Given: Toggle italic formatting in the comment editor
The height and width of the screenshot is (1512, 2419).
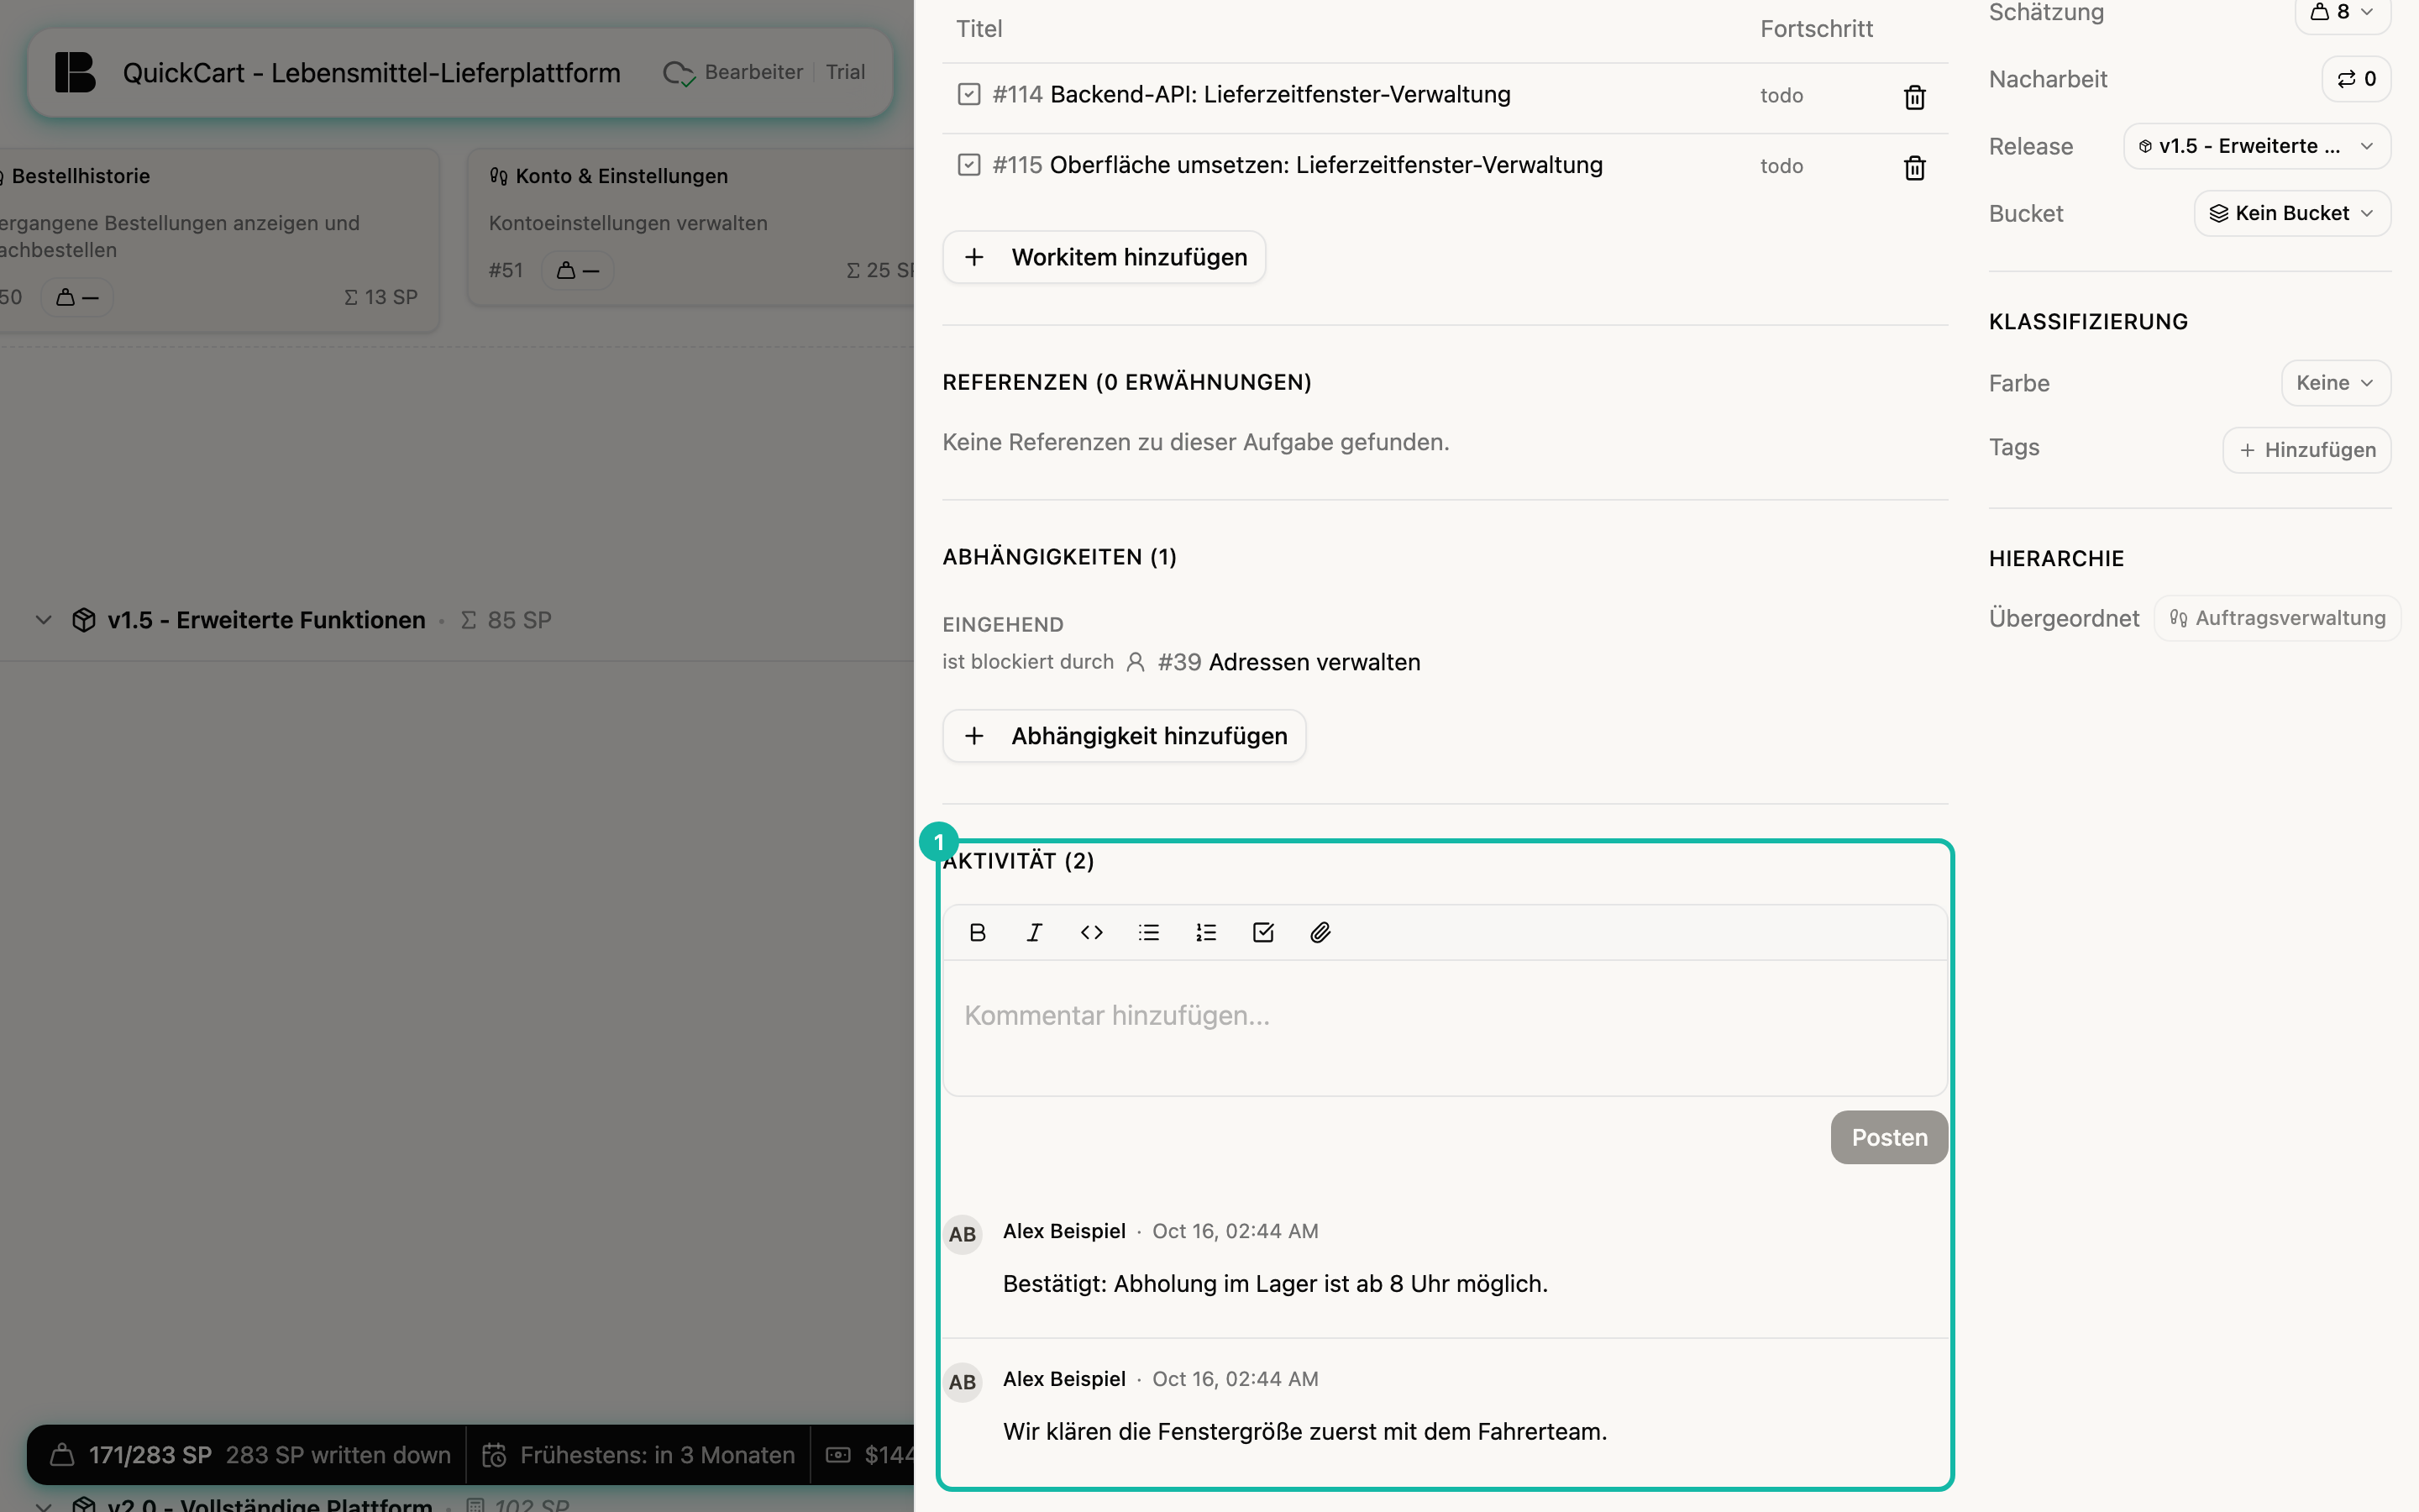Looking at the screenshot, I should tap(1035, 932).
